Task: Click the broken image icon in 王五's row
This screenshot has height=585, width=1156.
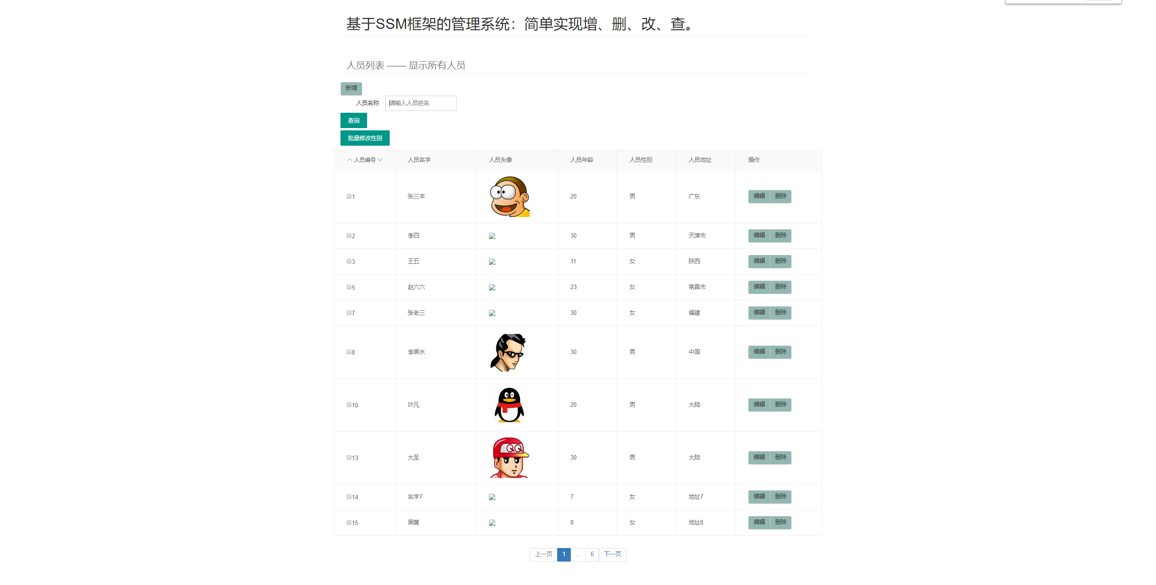Action: pos(492,261)
